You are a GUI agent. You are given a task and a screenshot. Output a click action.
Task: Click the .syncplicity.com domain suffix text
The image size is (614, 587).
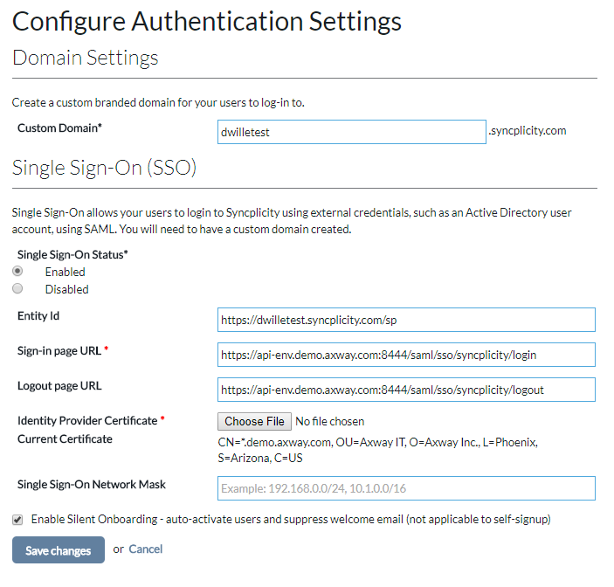point(528,131)
